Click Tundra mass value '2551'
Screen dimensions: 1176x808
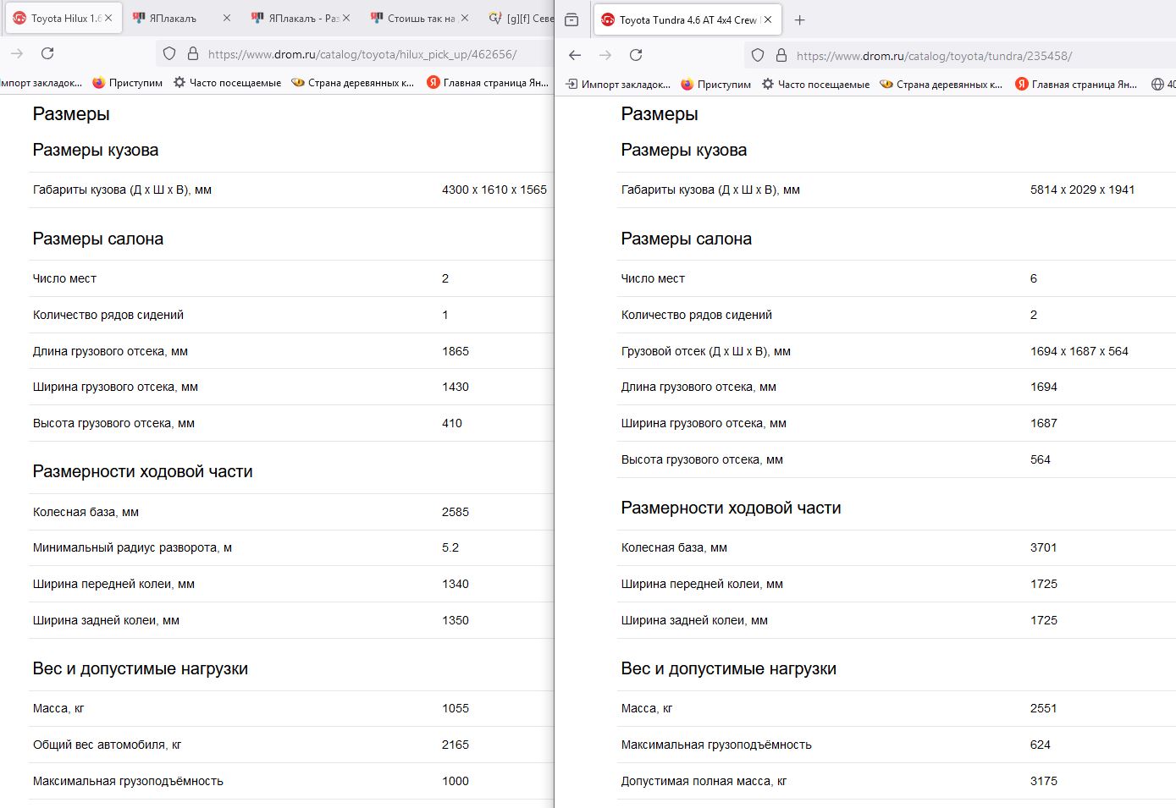tap(1044, 708)
